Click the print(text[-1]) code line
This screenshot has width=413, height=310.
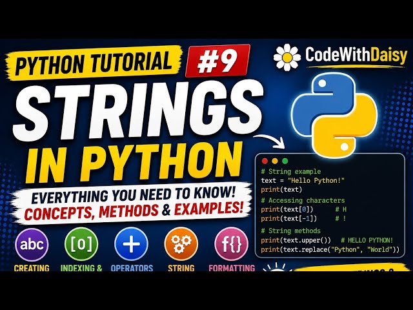(x=288, y=218)
